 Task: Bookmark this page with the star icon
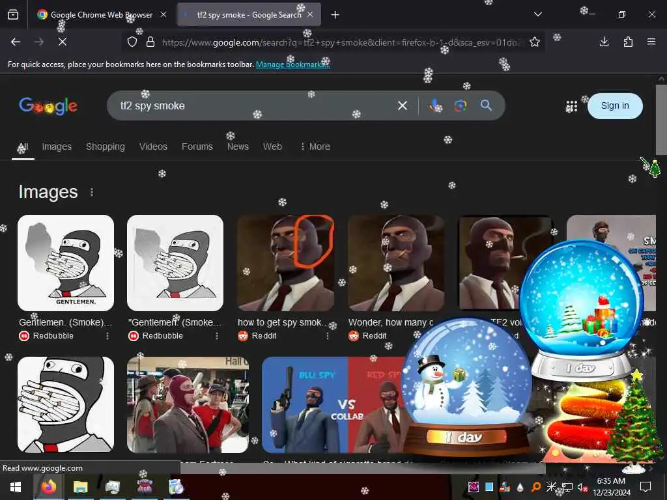(x=535, y=42)
